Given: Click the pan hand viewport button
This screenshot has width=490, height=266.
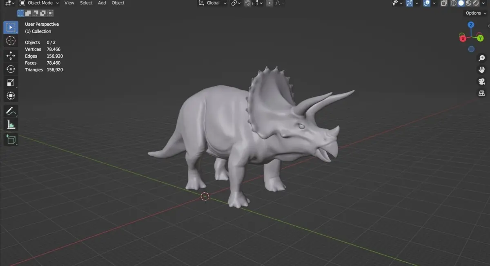Looking at the screenshot, I should click(482, 70).
